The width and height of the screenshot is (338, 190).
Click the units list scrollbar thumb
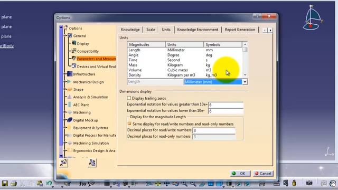click(x=245, y=50)
